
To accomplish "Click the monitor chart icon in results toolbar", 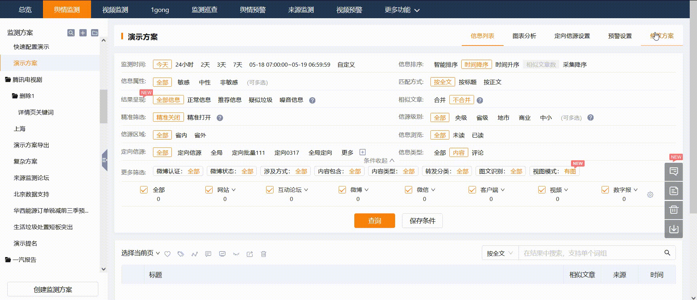I will tap(222, 254).
